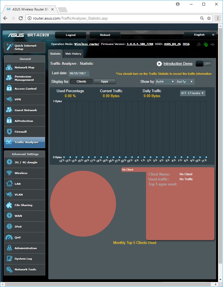Click the USB status icon
The height and width of the screenshot is (287, 223).
coord(212,44)
